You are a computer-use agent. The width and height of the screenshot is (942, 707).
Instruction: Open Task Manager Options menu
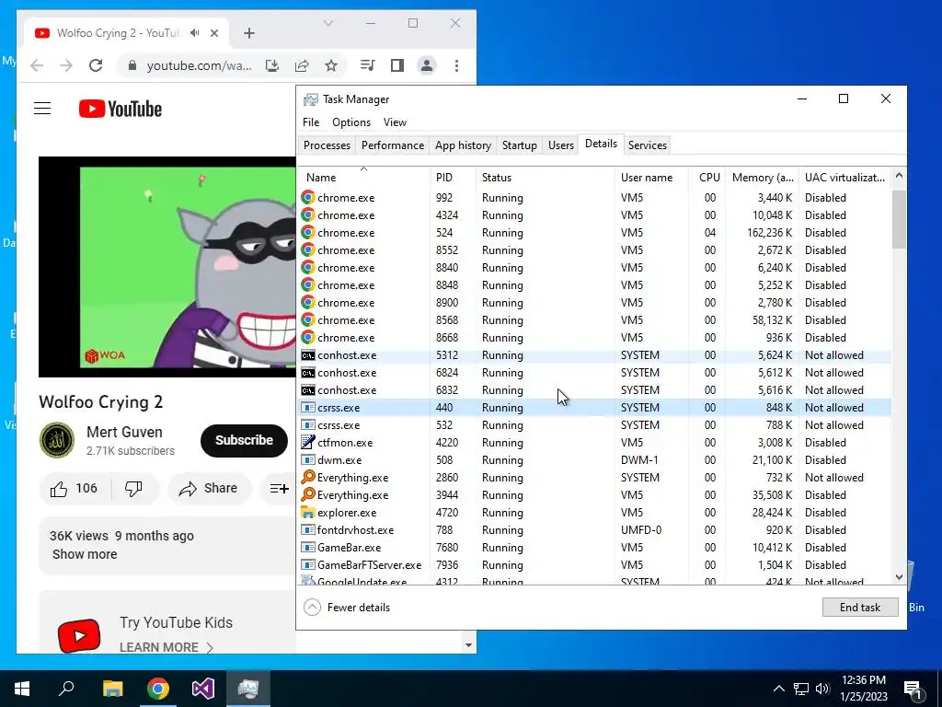coord(351,122)
